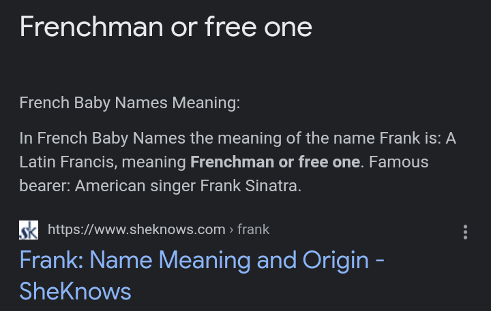Click the https://www.sheknows.com URL
Screen dimensions: 491x311
point(136,229)
